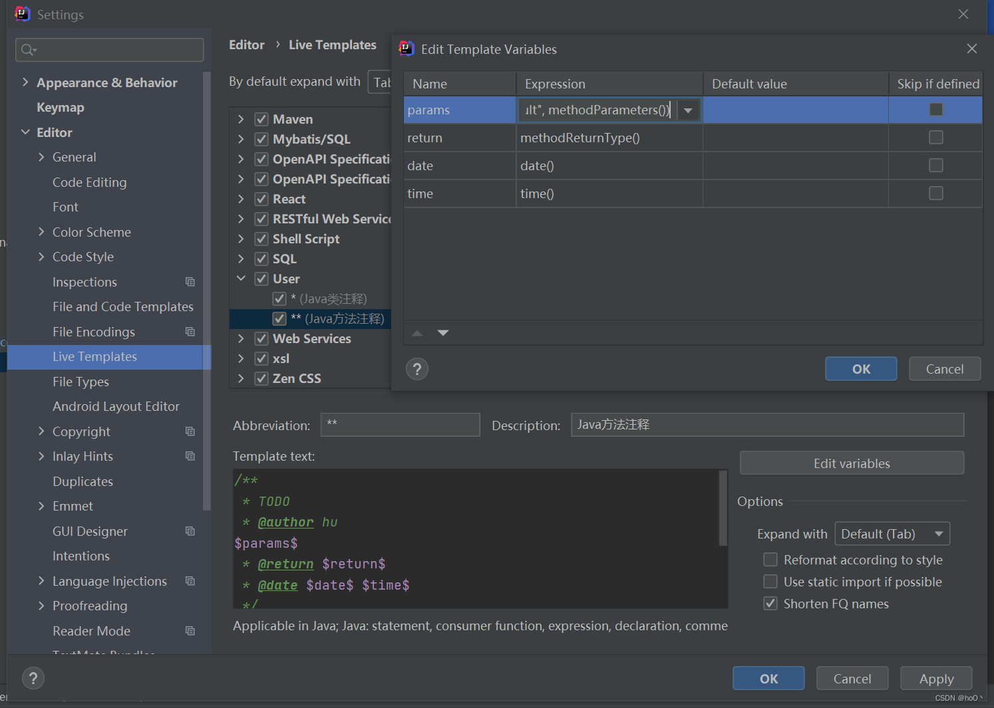
Task: Click Cancel in Edit Template Variables dialog
Action: (945, 369)
